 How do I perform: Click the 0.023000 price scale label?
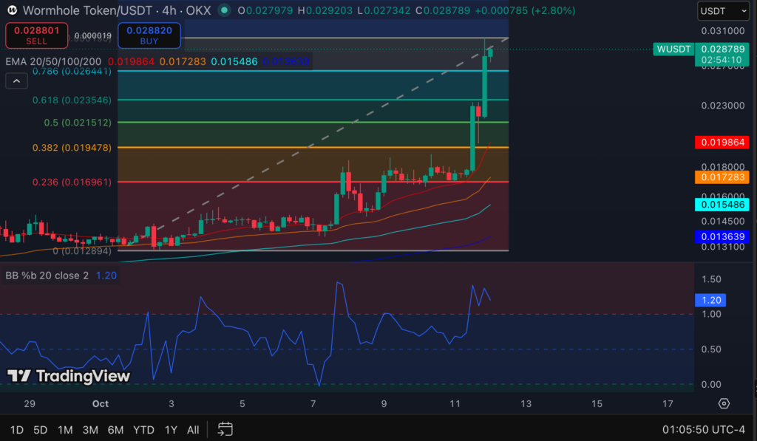pyautogui.click(x=723, y=105)
